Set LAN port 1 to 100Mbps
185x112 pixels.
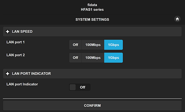(93, 45)
